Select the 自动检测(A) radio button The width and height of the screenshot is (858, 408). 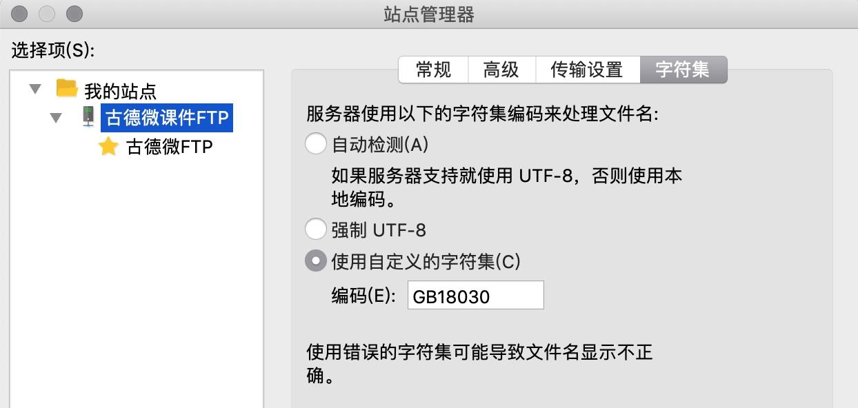click(315, 144)
